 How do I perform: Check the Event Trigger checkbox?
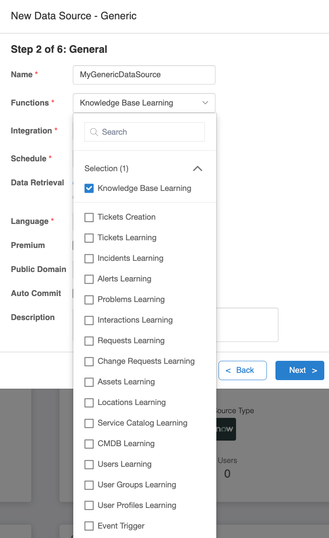tap(89, 526)
